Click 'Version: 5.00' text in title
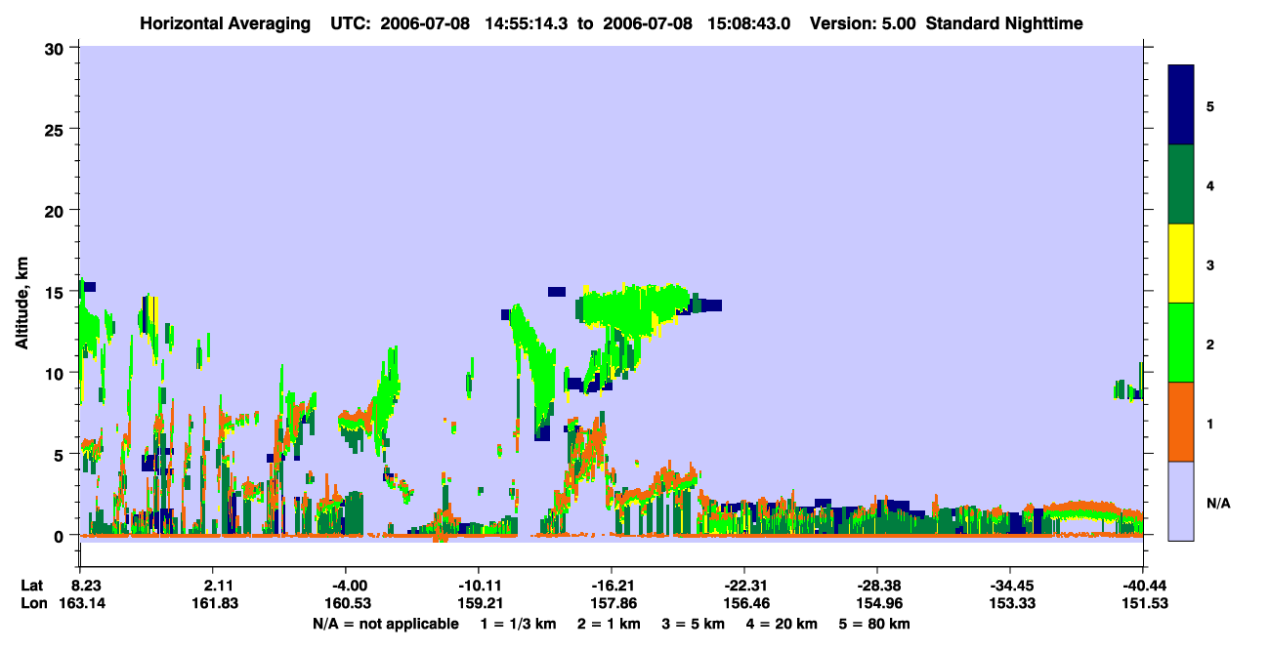1270x651 pixels. (x=862, y=22)
